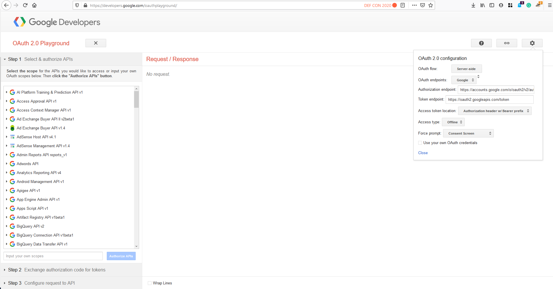Image resolution: width=553 pixels, height=289 pixels.
Task: Show sidebars icon in toolbar
Action: 492,5
